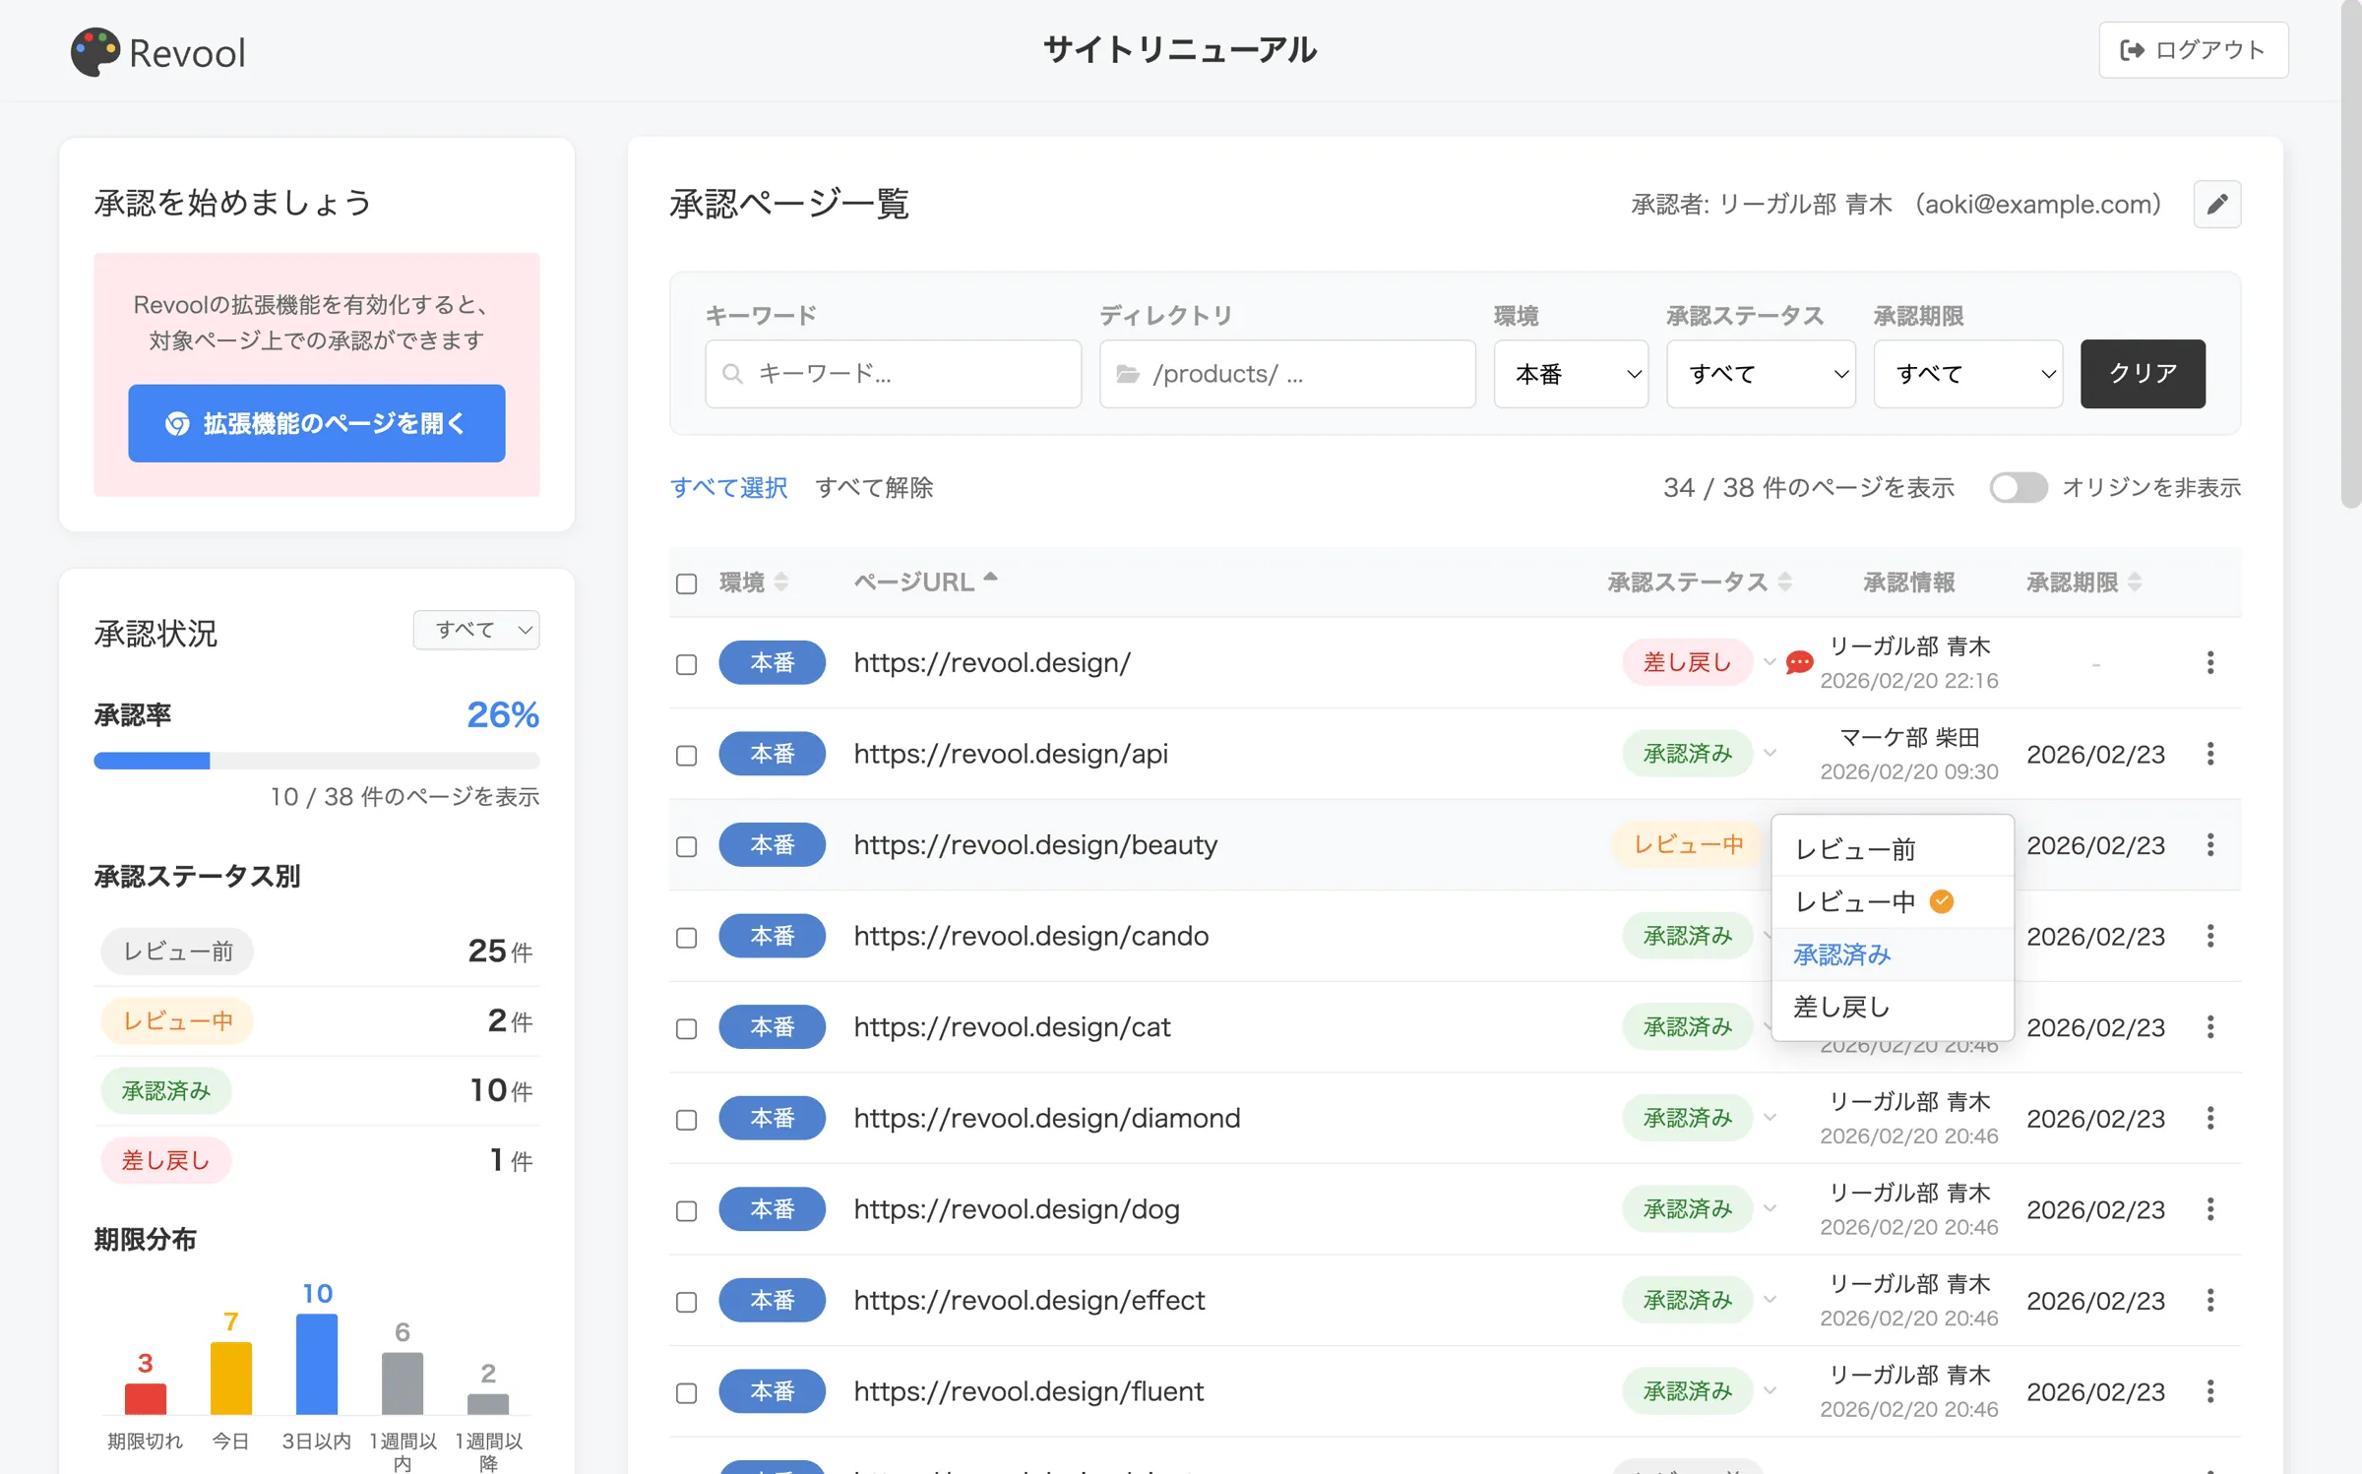
Task: Click the magnifier icon in the keyword field
Action: tap(732, 374)
